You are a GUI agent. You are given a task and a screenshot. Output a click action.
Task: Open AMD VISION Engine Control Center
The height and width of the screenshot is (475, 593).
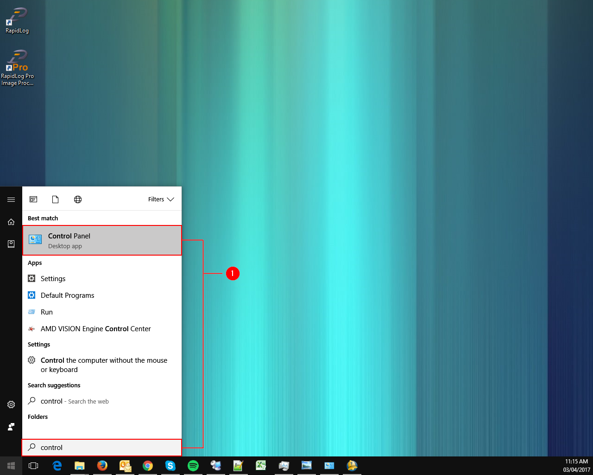point(95,329)
